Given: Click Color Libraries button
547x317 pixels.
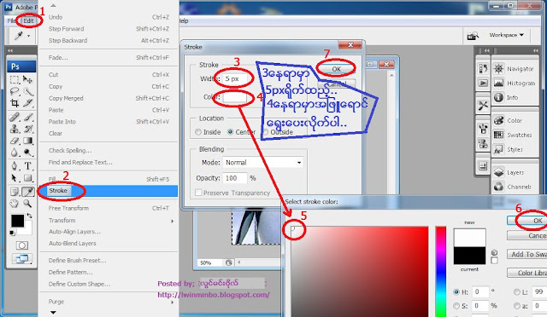Looking at the screenshot, I should pos(527,273).
